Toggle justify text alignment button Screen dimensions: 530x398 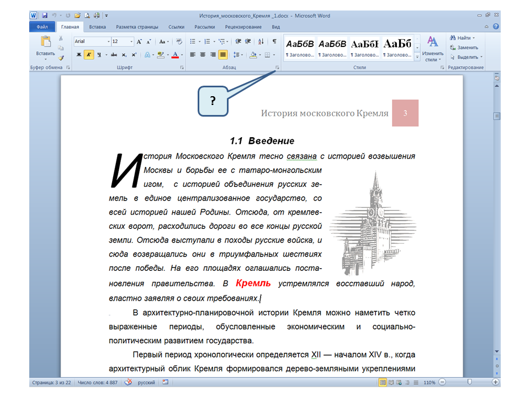tap(223, 55)
